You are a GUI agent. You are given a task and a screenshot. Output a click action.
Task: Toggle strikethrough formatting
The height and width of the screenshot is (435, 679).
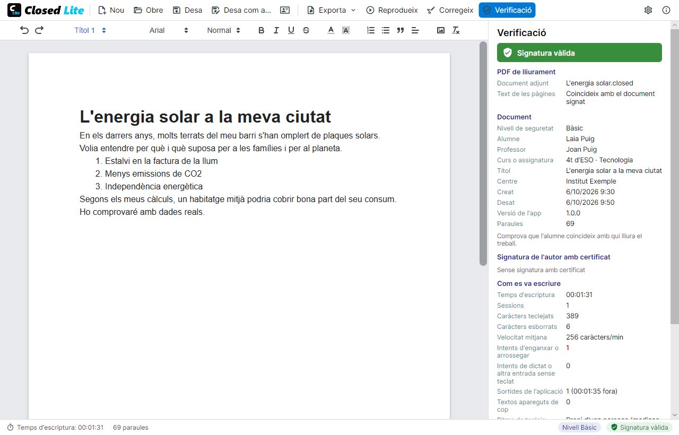coord(306,30)
